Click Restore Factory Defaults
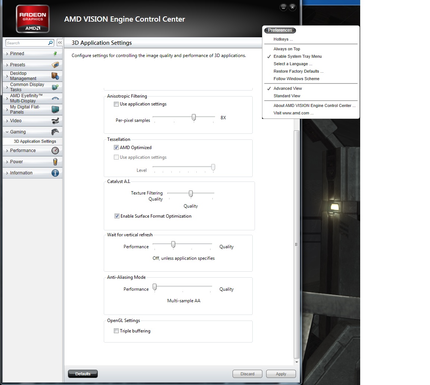The height and width of the screenshot is (385, 430). coord(298,71)
